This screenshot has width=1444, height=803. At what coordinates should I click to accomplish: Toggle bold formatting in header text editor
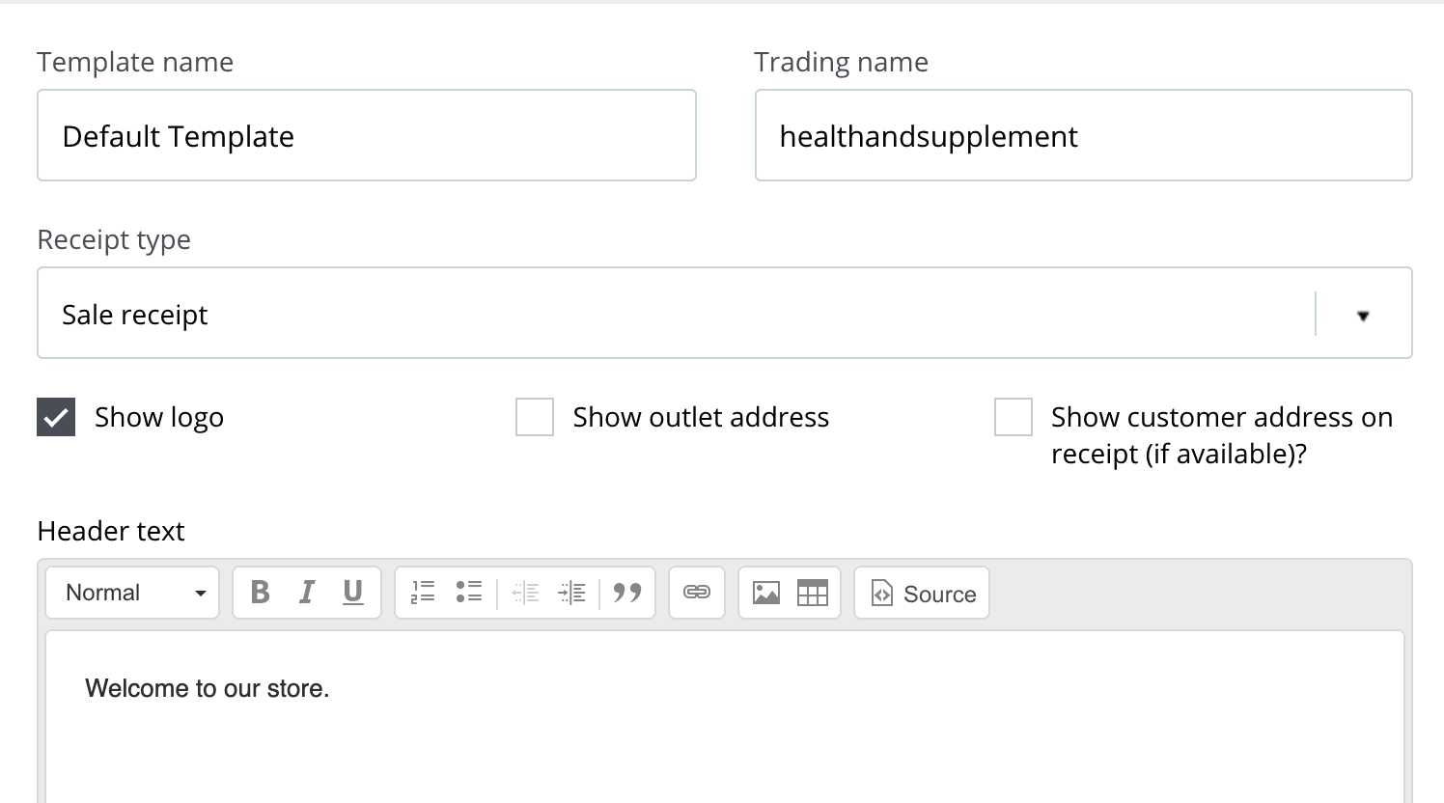[260, 593]
